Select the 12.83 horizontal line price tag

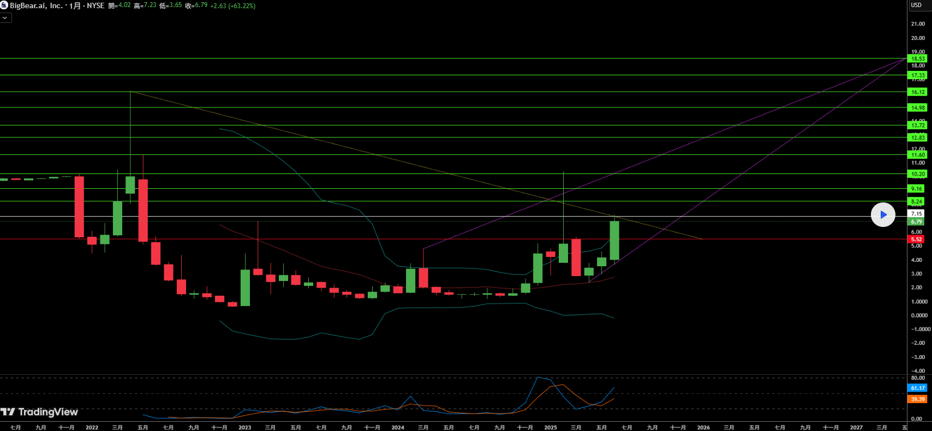(x=918, y=137)
